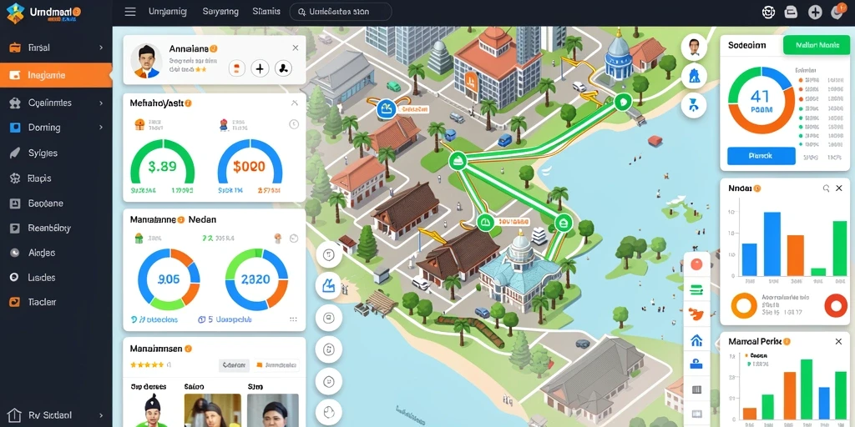This screenshot has width=855, height=427.
Task: Click the orange ring swatch in Nndai panel
Action: pyautogui.click(x=743, y=305)
